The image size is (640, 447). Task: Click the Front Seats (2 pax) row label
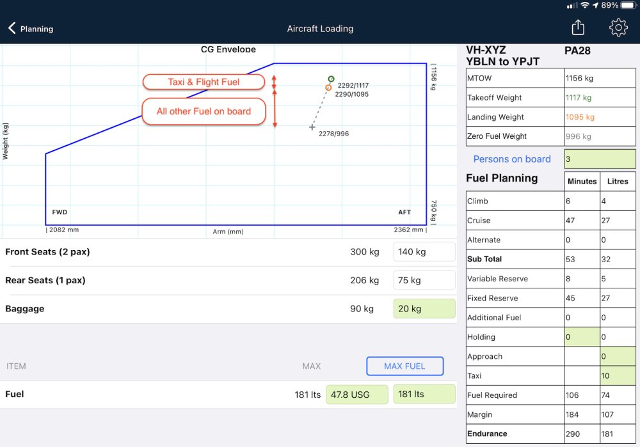pos(47,252)
